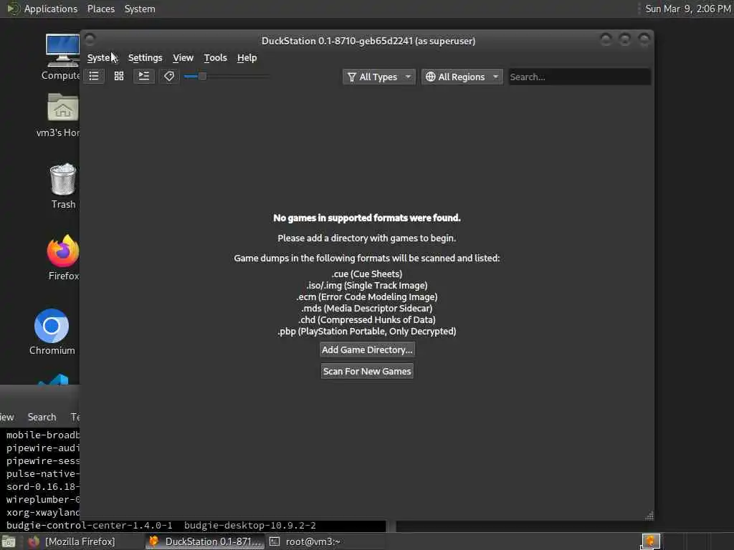Viewport: 734px width, 550px height.
Task: Open the View menu
Action: pos(183,58)
